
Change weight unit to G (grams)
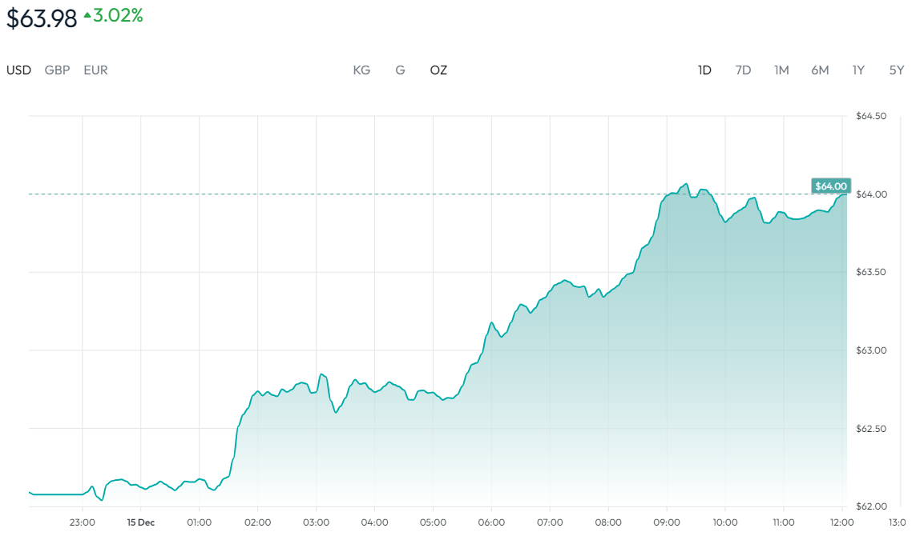click(400, 70)
